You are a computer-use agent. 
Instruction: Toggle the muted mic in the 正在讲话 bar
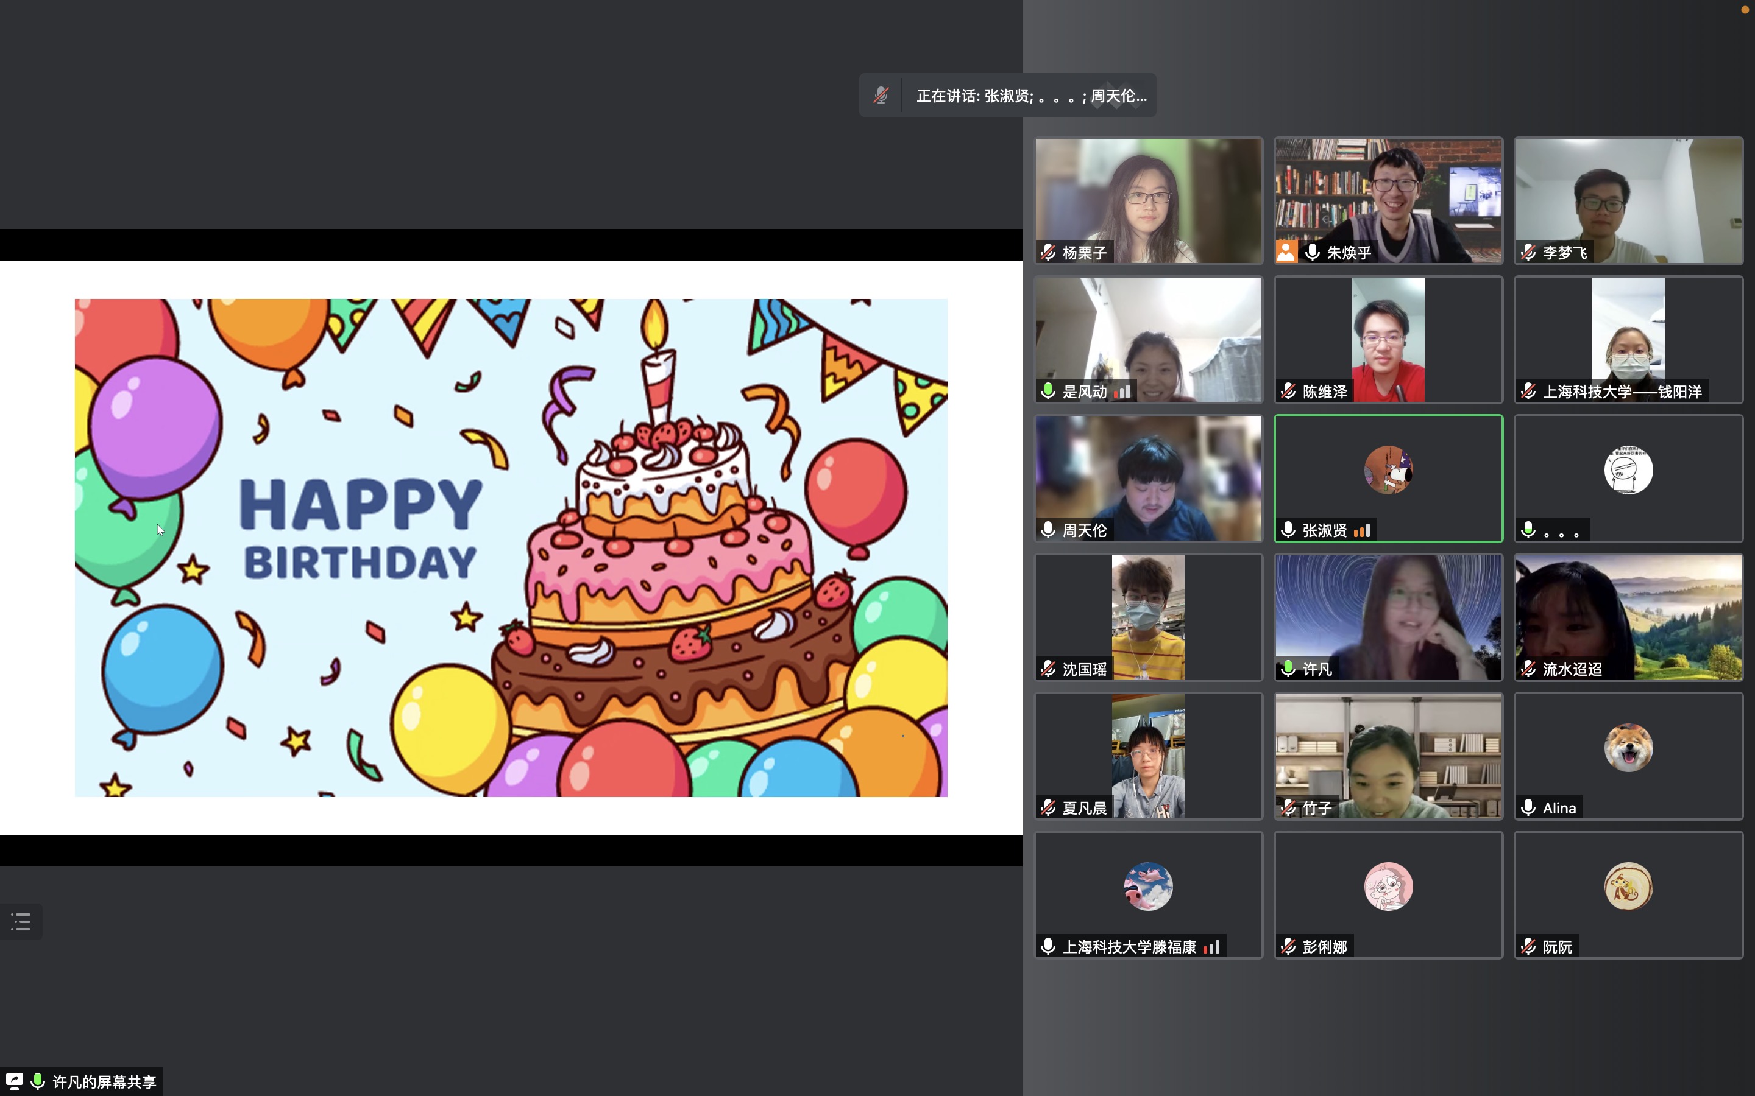click(x=881, y=95)
